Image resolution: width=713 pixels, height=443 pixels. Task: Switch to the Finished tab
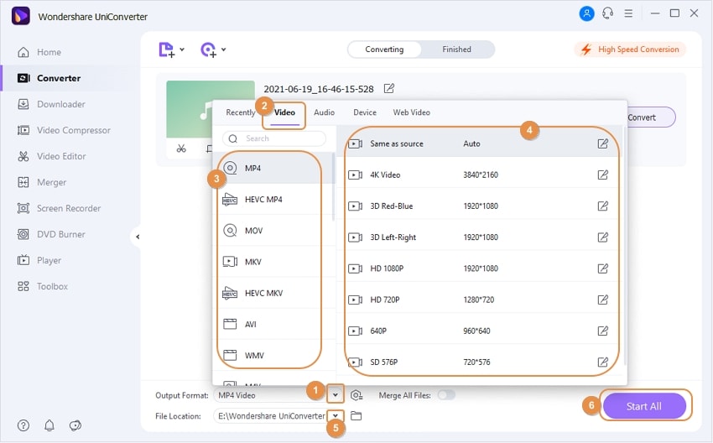pos(456,50)
